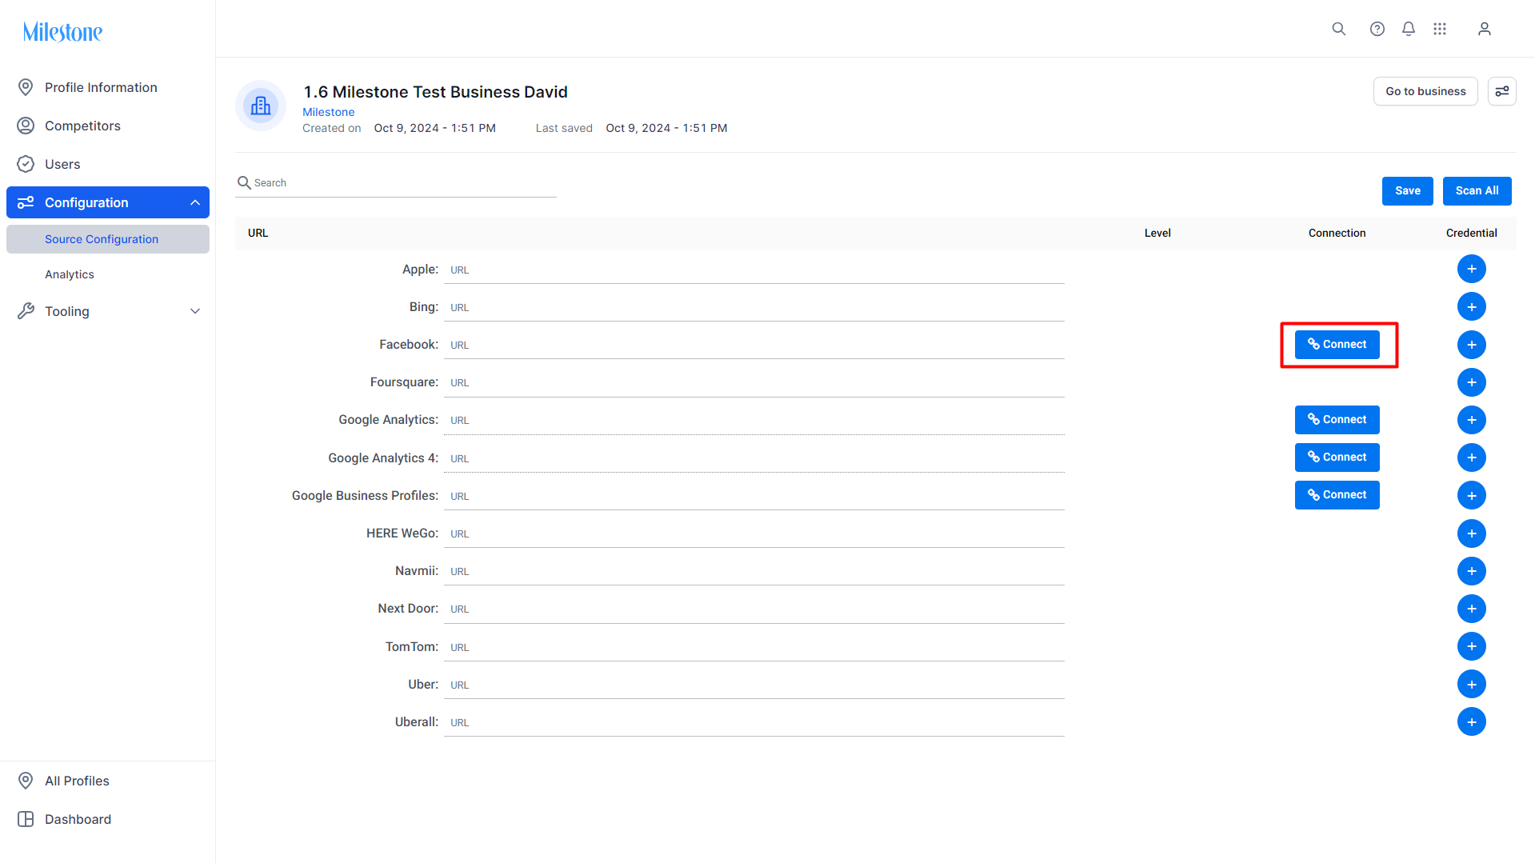Open Profile Information in sidebar
This screenshot has width=1535, height=863.
click(108, 87)
